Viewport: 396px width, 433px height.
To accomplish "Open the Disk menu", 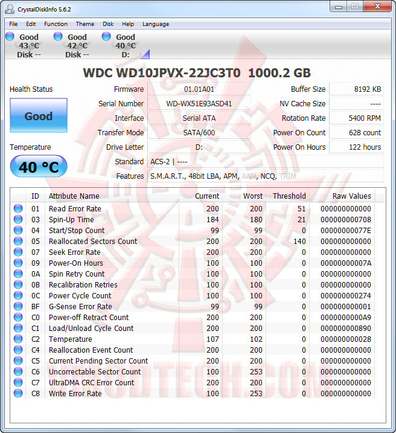I will [108, 24].
